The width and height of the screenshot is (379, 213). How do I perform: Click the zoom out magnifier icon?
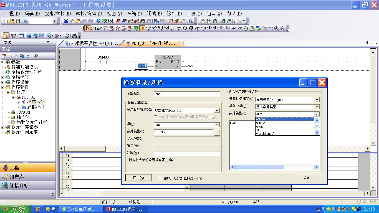pos(283,28)
